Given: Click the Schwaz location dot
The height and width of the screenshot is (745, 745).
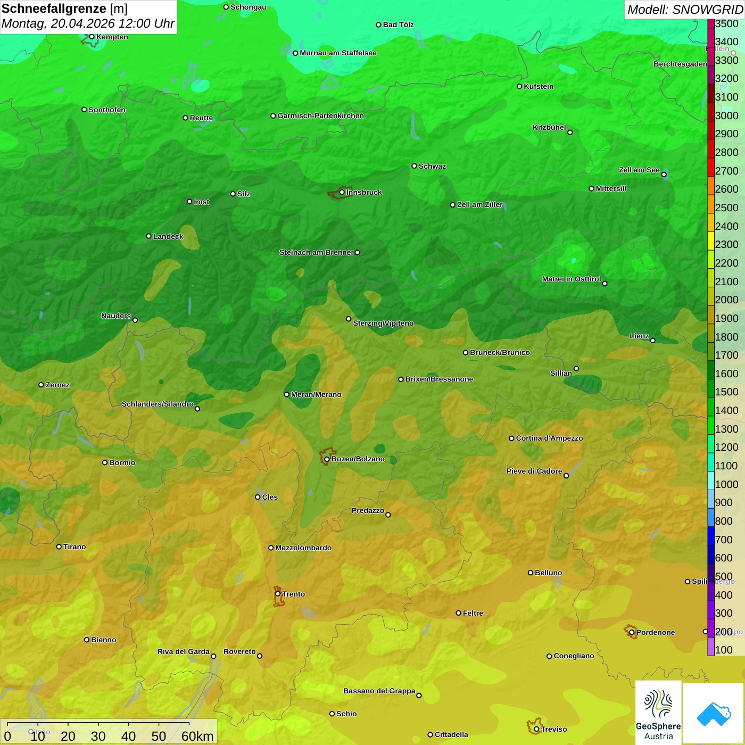Looking at the screenshot, I should pos(414,166).
